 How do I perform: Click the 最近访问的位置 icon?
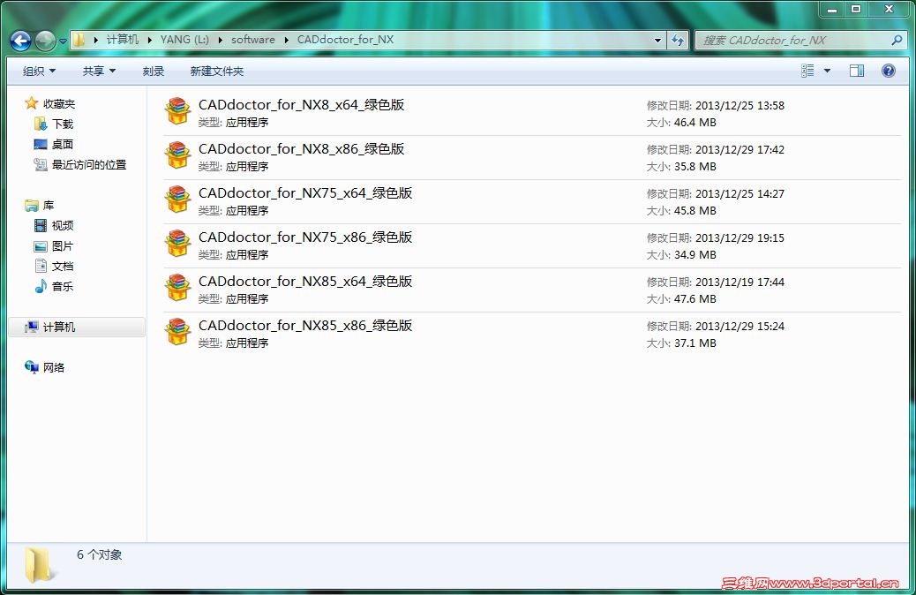coord(41,165)
